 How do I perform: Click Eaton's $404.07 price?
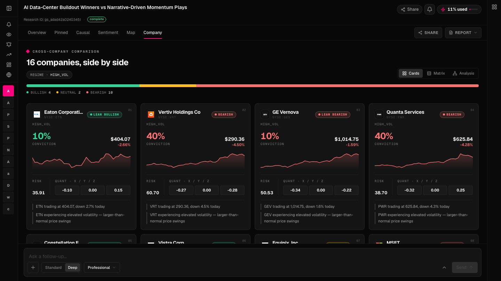pos(120,139)
